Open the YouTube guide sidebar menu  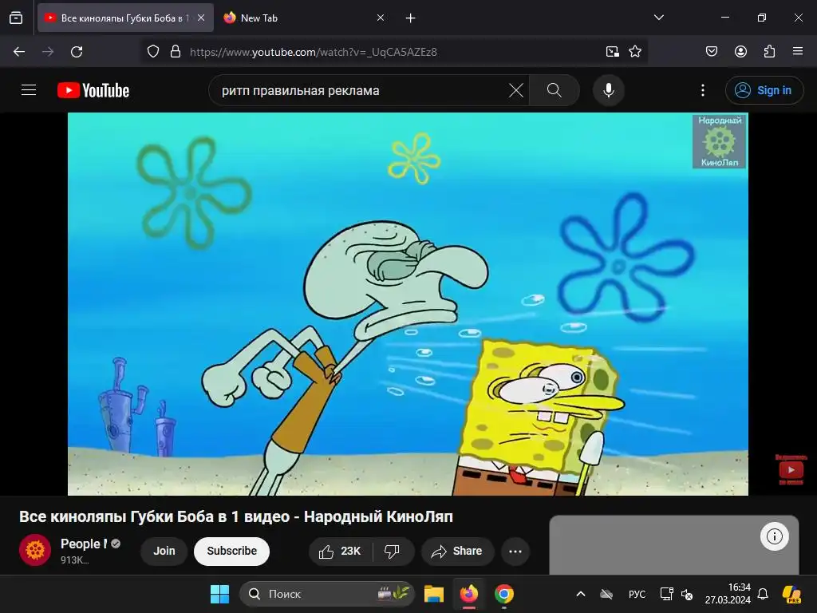click(x=29, y=90)
